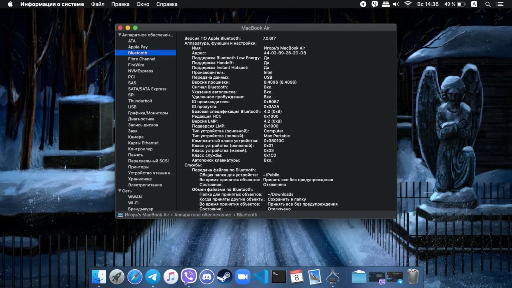
Task: Select Apple Pay in the sidebar
Action: (138, 47)
